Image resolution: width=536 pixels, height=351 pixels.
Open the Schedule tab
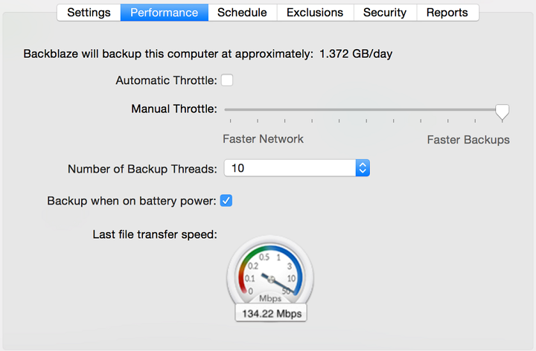pyautogui.click(x=243, y=13)
